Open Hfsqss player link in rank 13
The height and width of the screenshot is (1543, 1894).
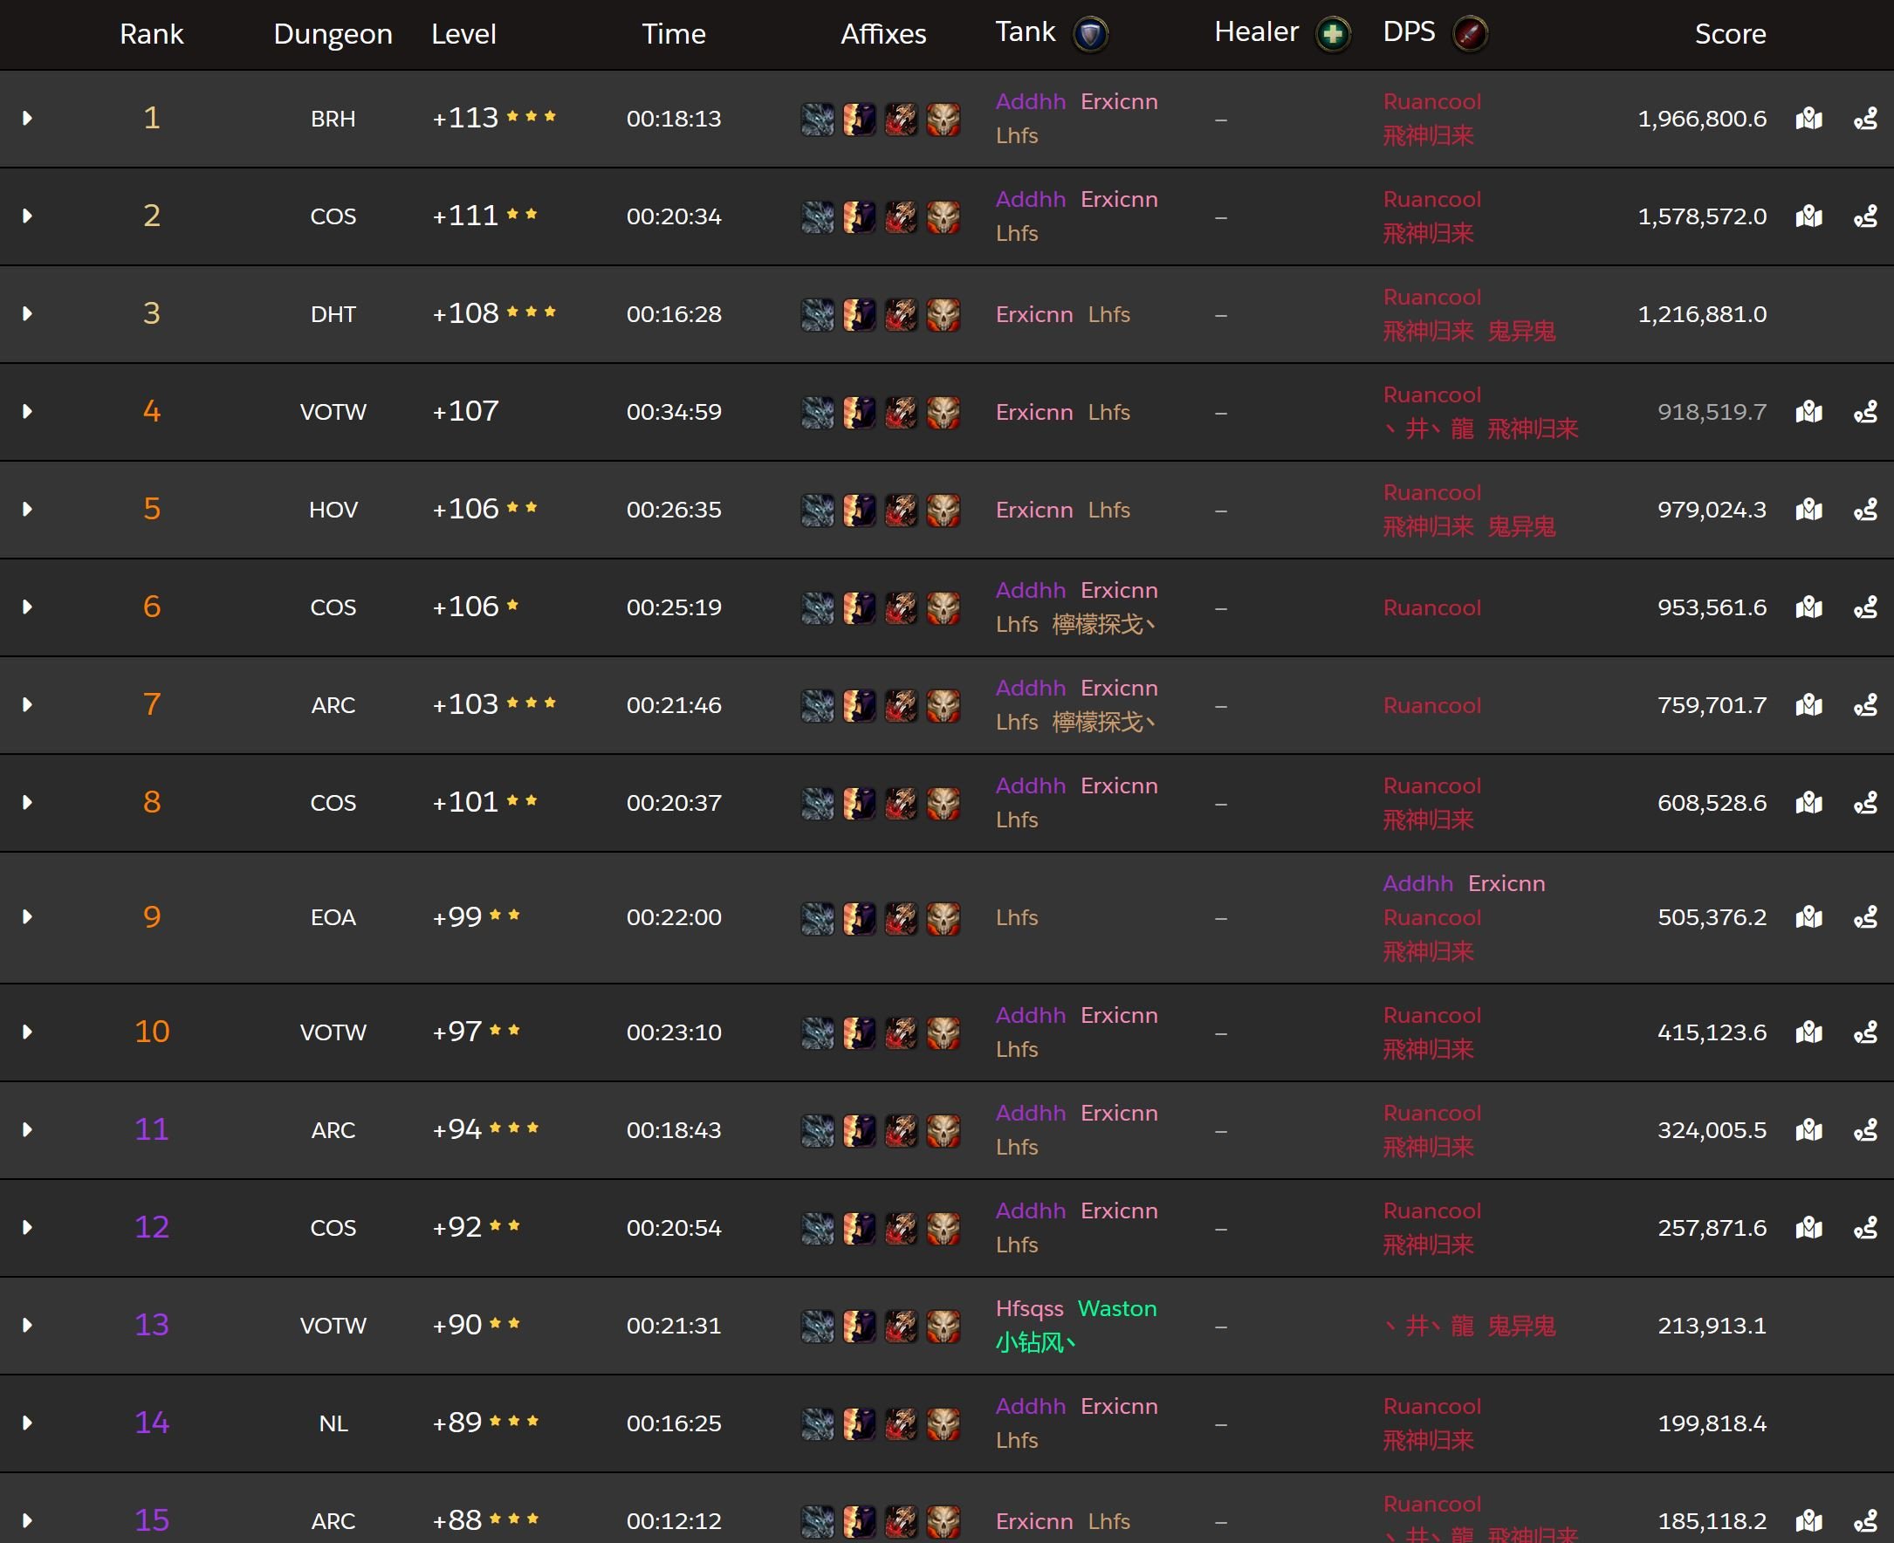pyautogui.click(x=1028, y=1308)
